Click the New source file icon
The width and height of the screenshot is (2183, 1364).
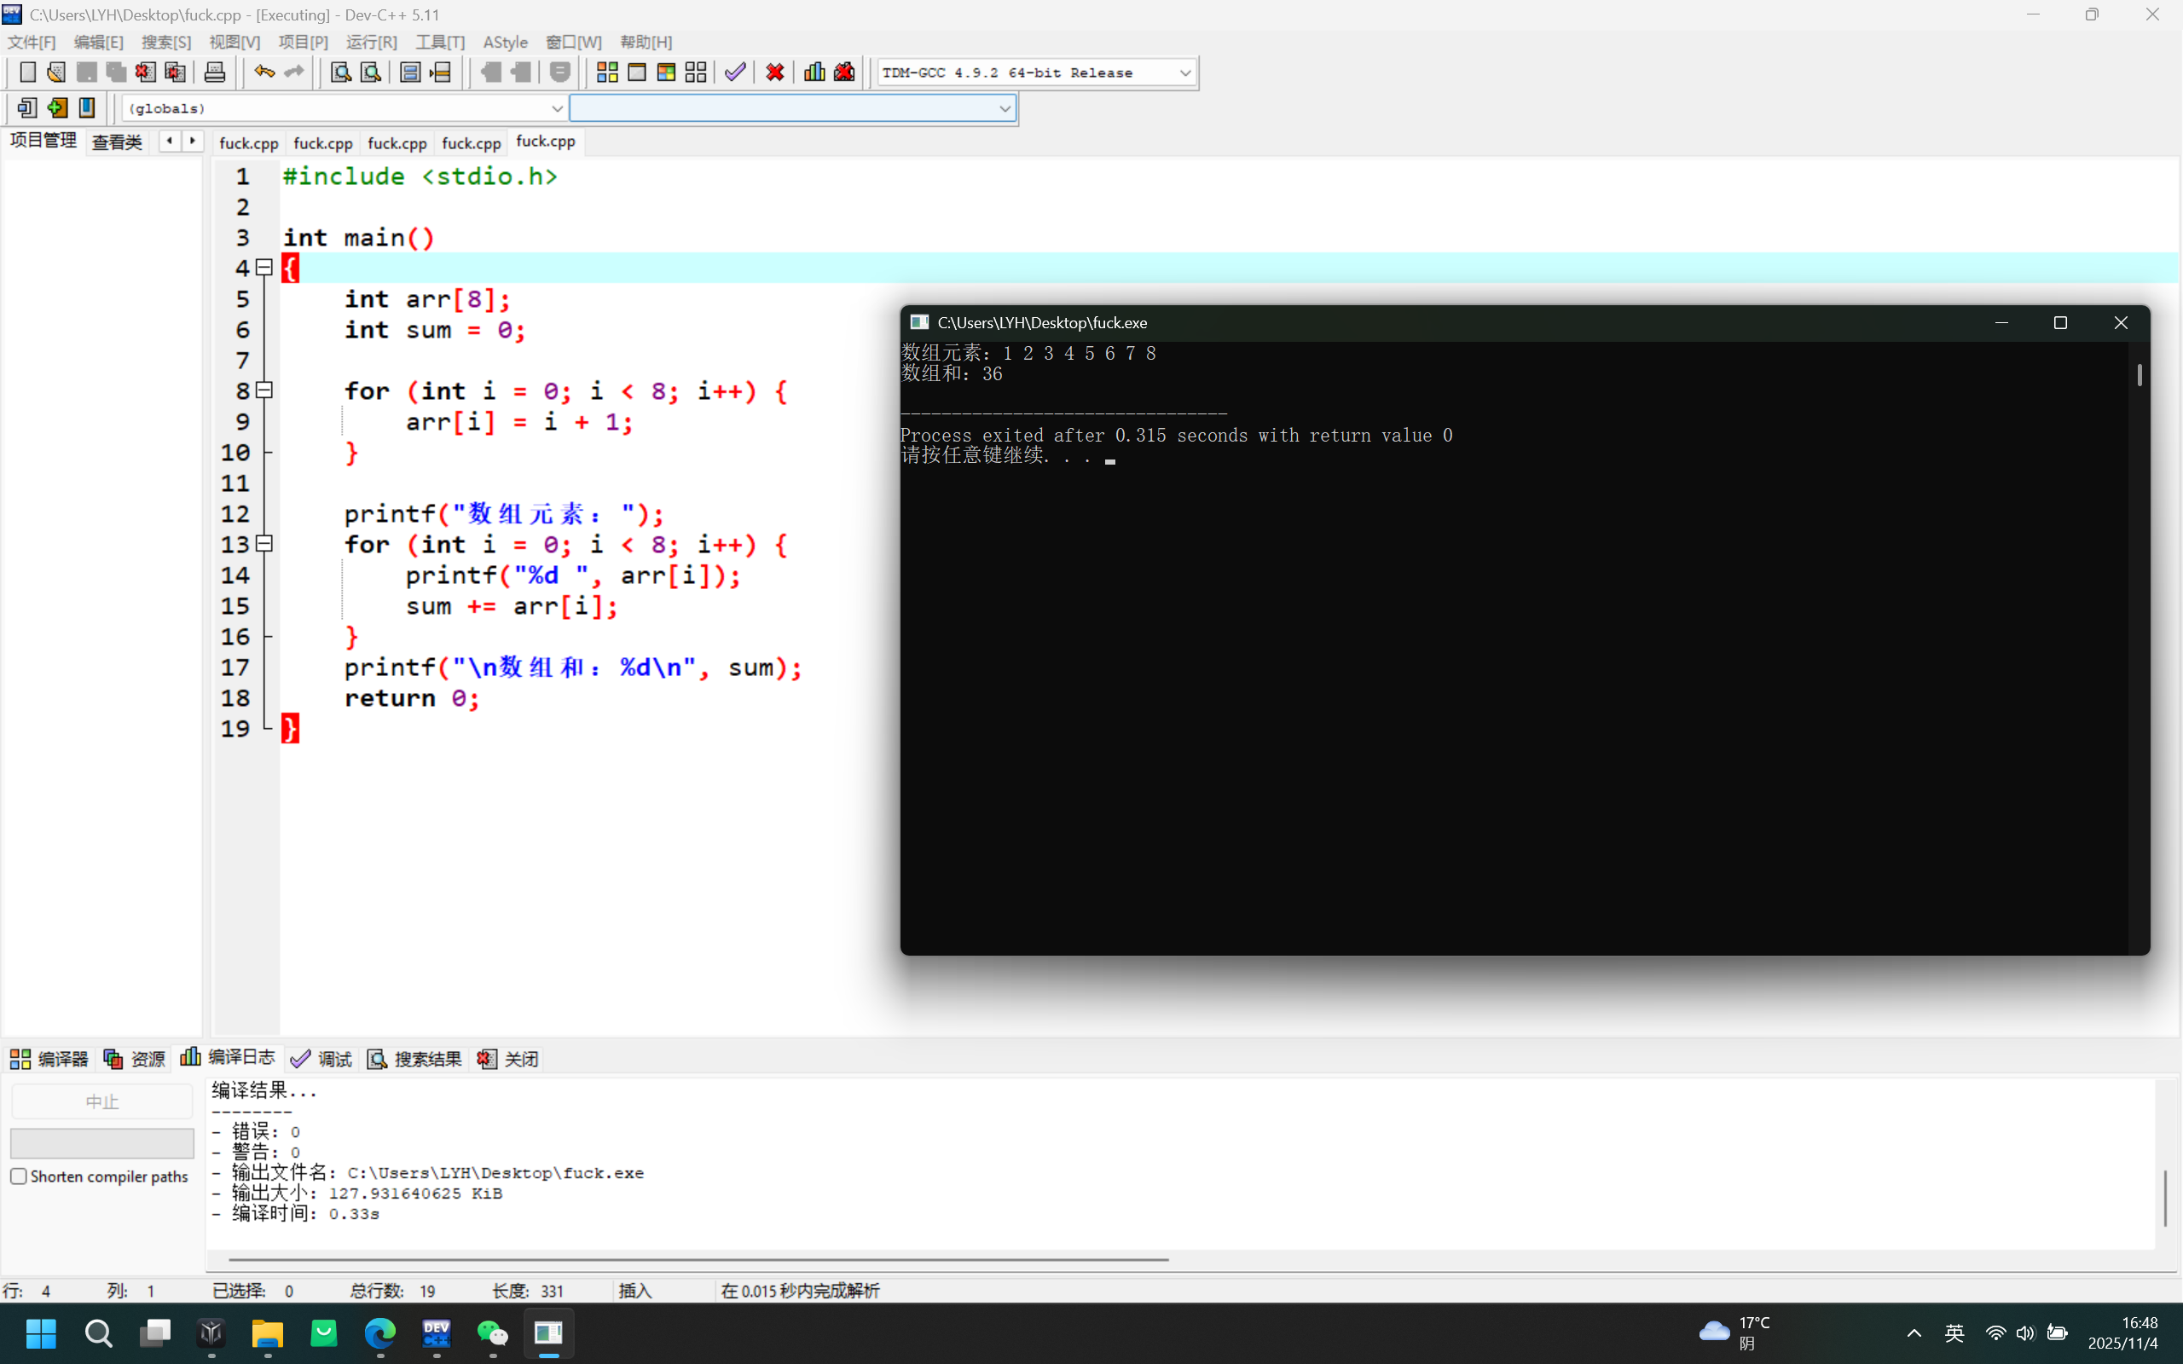[x=27, y=72]
